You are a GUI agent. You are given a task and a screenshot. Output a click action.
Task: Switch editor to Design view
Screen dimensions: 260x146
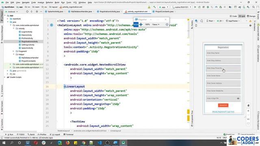251,16
